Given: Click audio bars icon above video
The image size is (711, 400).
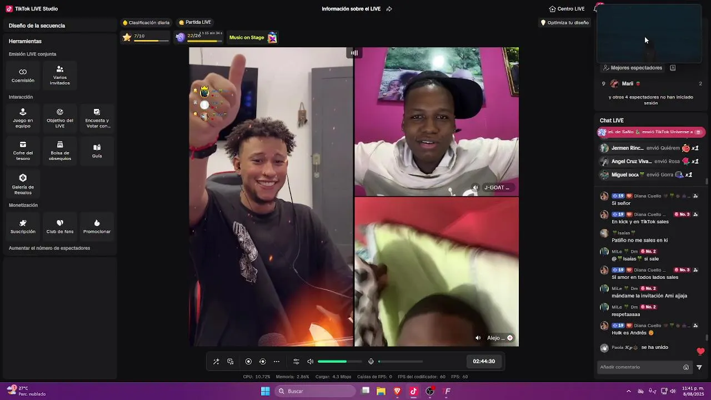Looking at the screenshot, I should point(354,53).
